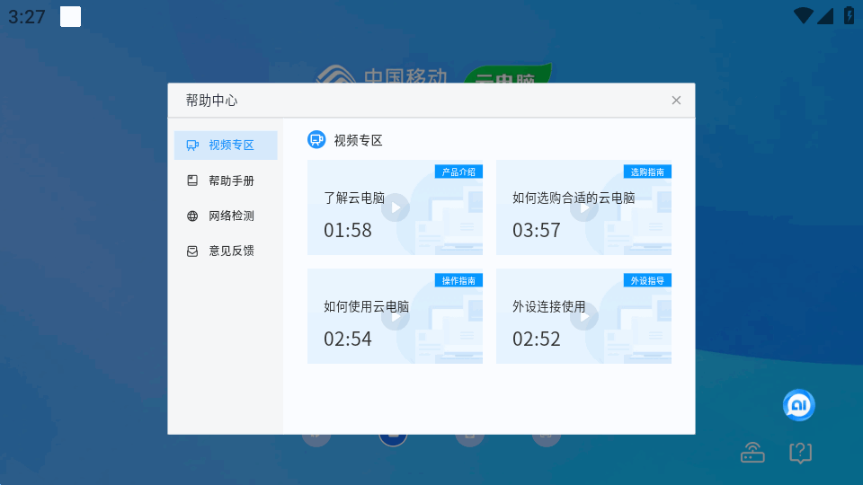This screenshot has width=863, height=485.
Task: Click the 02:54 duration text
Action: click(348, 339)
